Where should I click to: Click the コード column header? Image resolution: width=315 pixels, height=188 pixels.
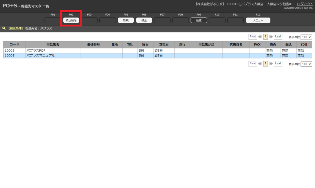[x=14, y=45]
